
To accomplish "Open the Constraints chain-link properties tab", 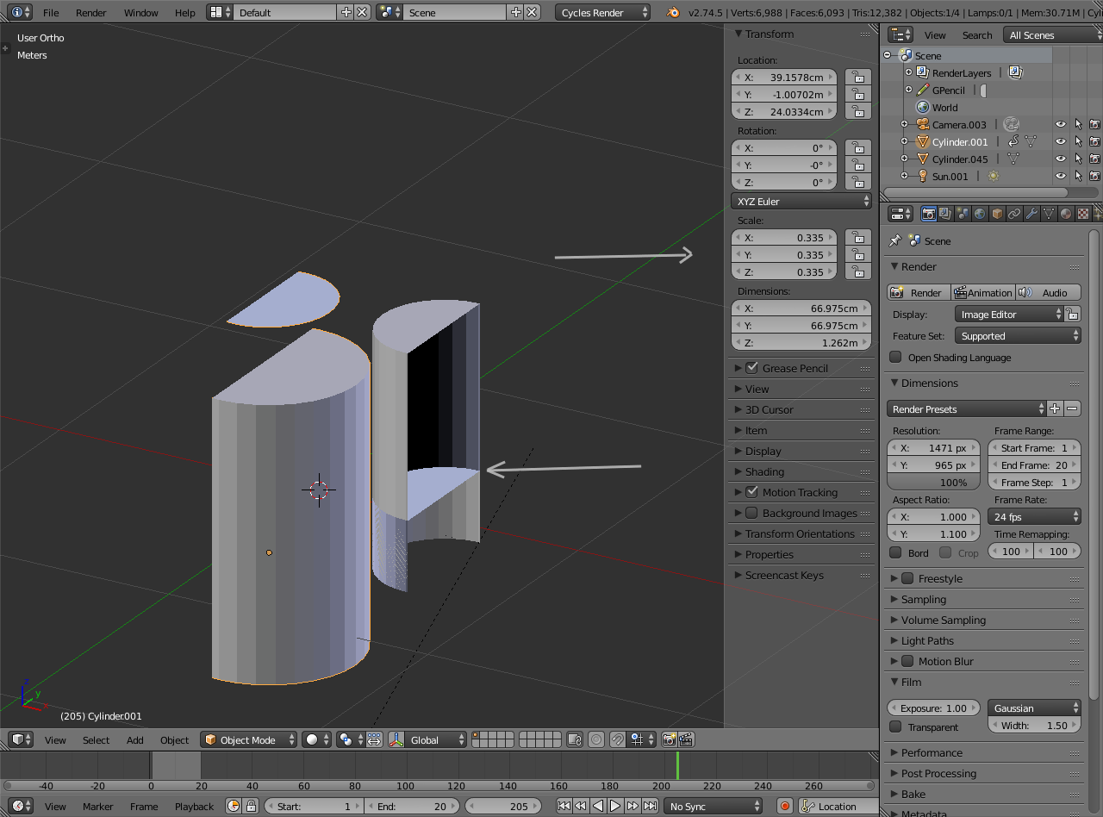I will click(1014, 214).
